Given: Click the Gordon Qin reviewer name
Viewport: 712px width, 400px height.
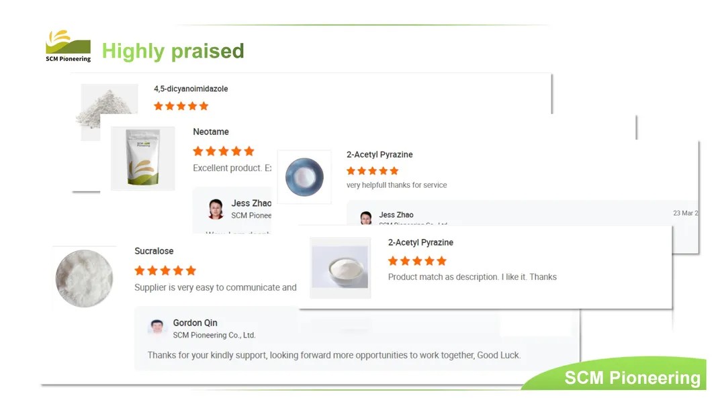Looking at the screenshot, I should click(x=195, y=323).
